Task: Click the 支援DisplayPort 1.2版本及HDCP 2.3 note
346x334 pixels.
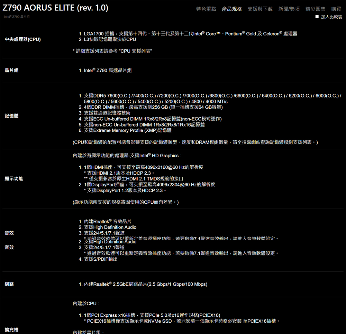Action: point(125,191)
